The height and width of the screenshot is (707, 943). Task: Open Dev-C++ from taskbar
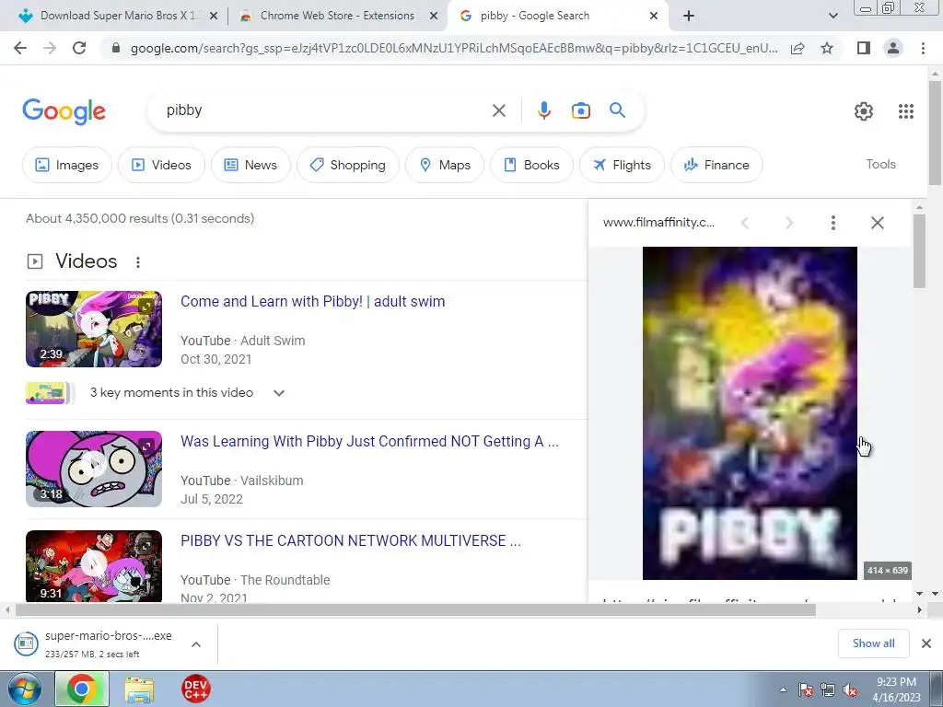click(195, 689)
